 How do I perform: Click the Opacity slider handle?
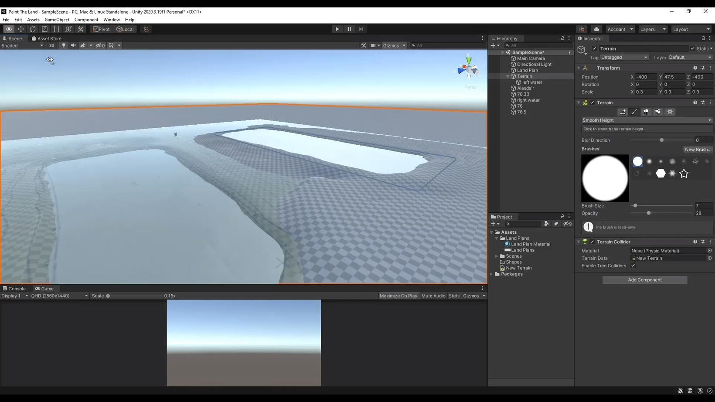[649, 213]
